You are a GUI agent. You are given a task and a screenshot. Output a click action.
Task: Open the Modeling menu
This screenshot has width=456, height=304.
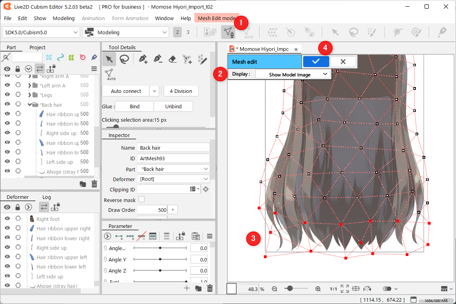(63, 18)
